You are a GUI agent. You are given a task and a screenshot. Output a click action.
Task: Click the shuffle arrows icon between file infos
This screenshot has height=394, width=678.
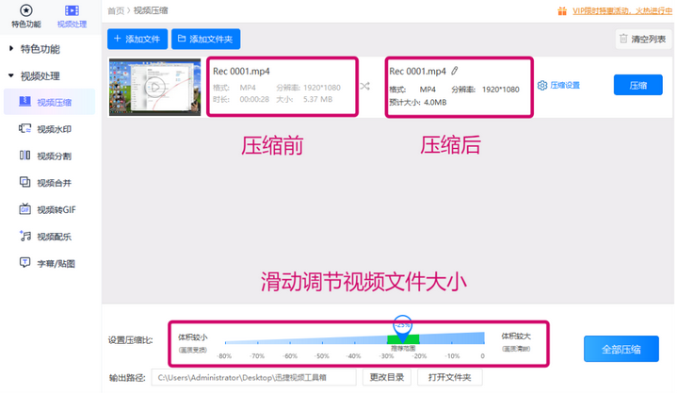pyautogui.click(x=365, y=86)
